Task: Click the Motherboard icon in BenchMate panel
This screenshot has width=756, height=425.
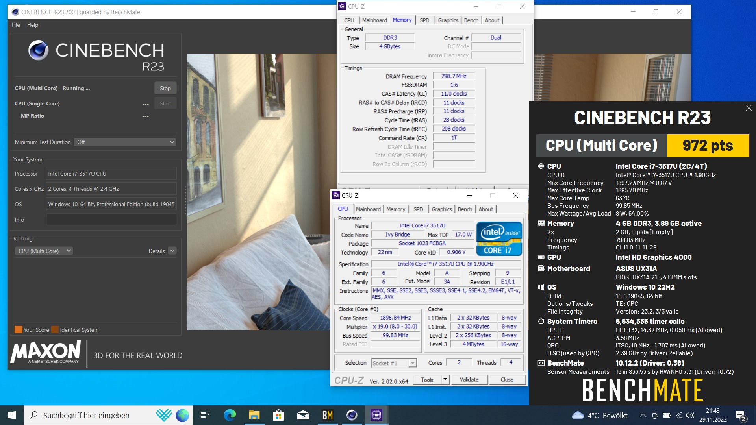Action: point(541,268)
